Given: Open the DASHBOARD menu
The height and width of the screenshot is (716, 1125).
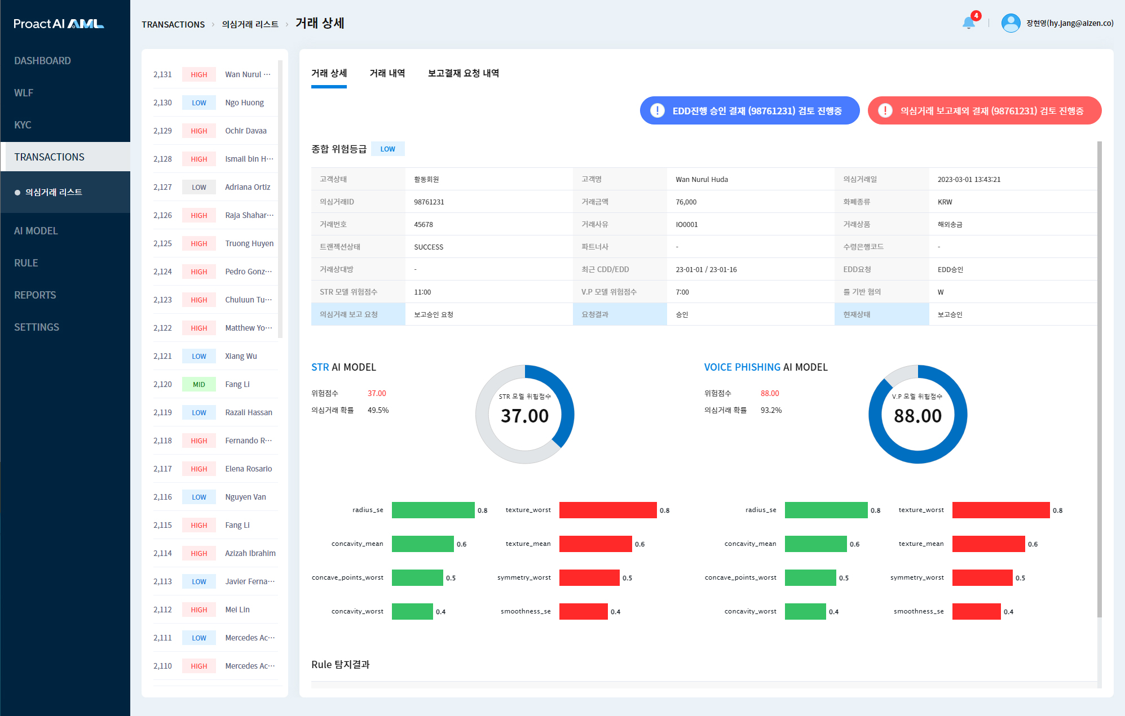Looking at the screenshot, I should [x=42, y=61].
